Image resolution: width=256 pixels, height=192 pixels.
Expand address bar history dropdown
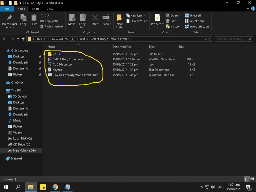(x=205, y=39)
